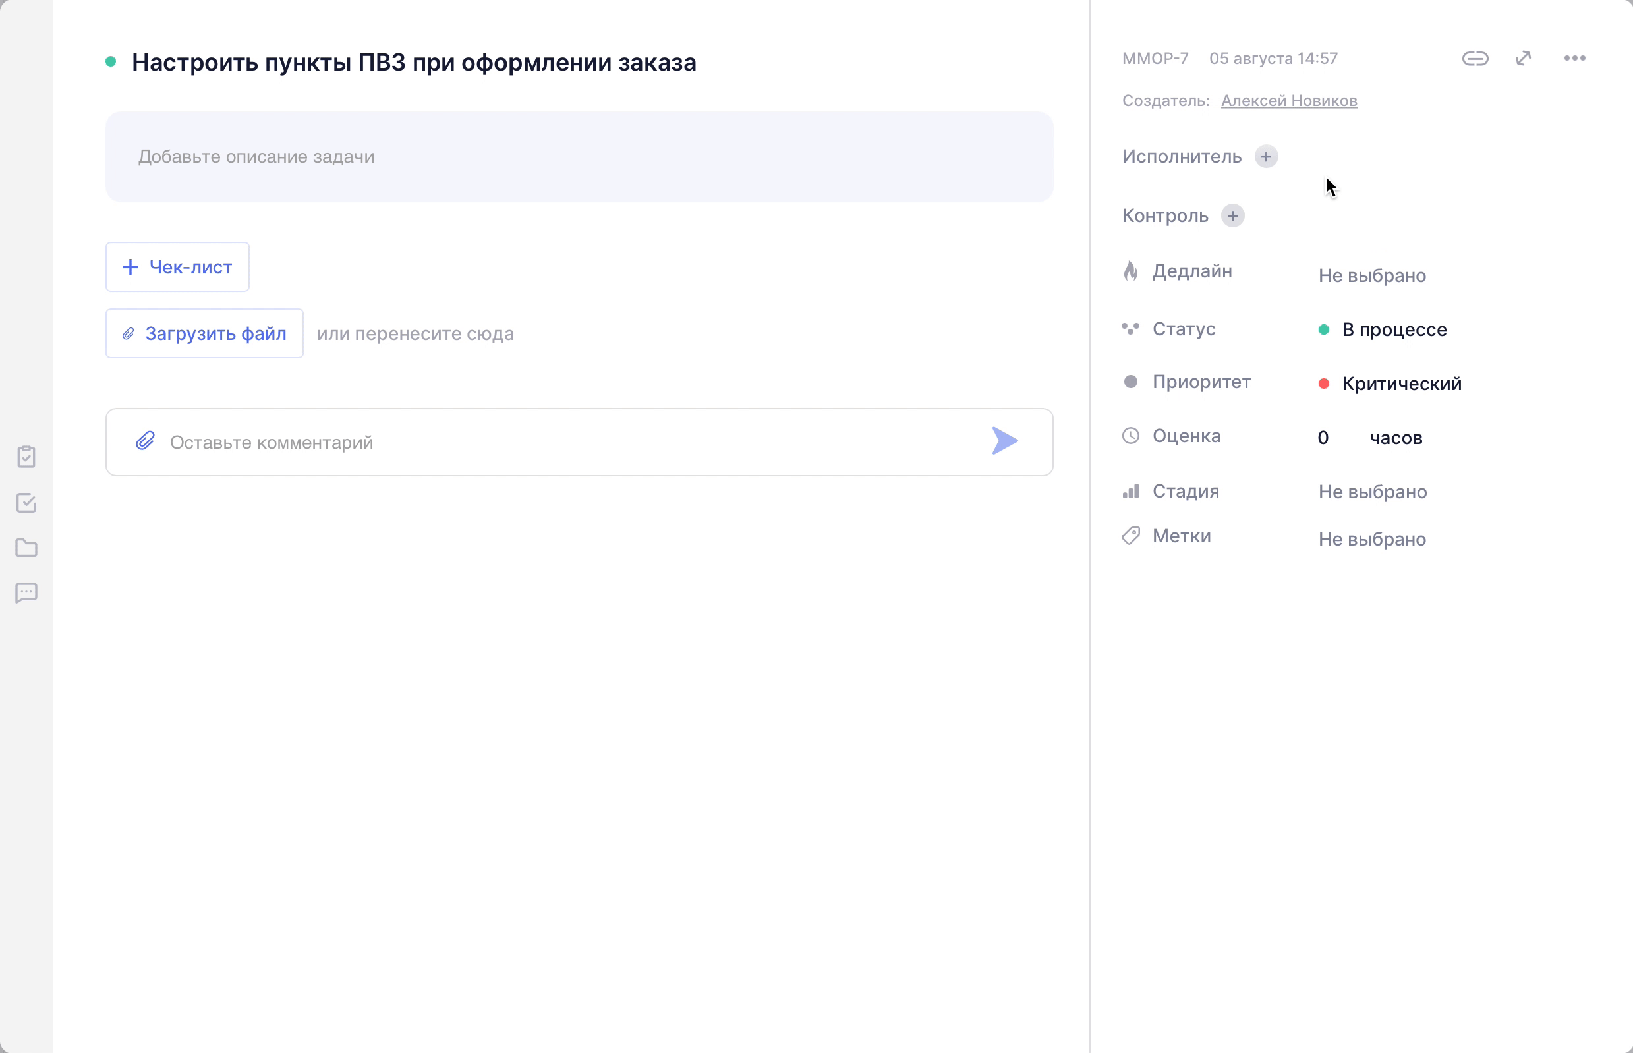1633x1053 pixels.
Task: Click the clipboard icon in left sidebar
Action: tap(26, 456)
